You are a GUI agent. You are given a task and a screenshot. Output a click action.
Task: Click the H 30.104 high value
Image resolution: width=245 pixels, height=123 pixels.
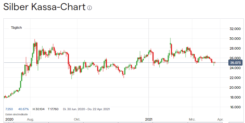(38, 109)
